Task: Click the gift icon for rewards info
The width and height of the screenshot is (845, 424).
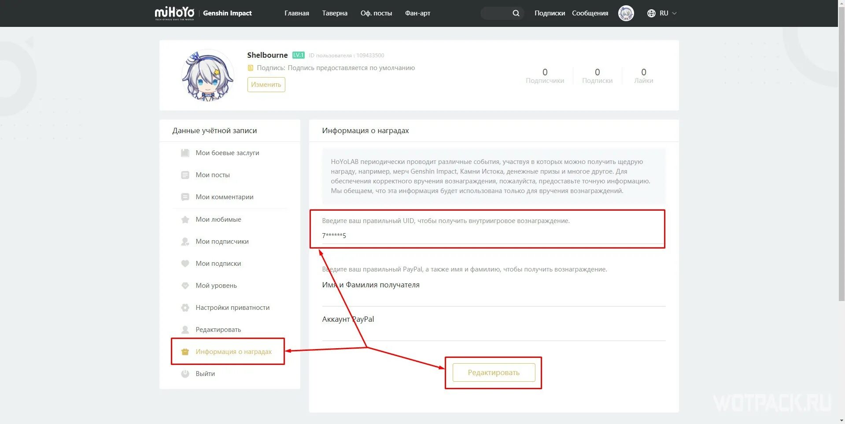Action: pyautogui.click(x=185, y=352)
